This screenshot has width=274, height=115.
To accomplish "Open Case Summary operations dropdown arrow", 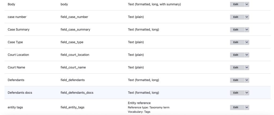I will (247, 30).
